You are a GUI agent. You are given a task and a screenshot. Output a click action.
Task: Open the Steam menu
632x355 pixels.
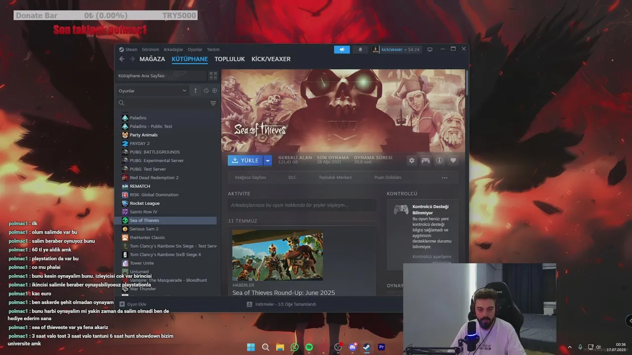(x=128, y=49)
